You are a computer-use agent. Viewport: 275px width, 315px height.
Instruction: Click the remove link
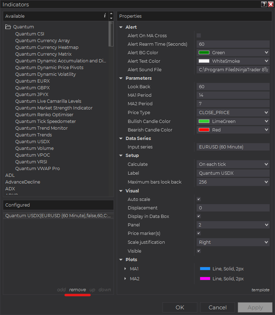click(x=77, y=290)
